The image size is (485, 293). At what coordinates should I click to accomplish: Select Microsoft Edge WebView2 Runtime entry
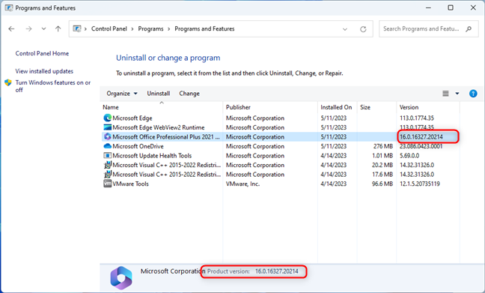tap(159, 127)
